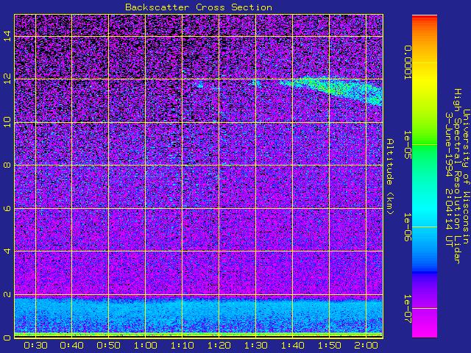Viewport: 471px width, 353px height.
Task: Click the 'Backscatter Cross Section' title
Action: click(199, 7)
